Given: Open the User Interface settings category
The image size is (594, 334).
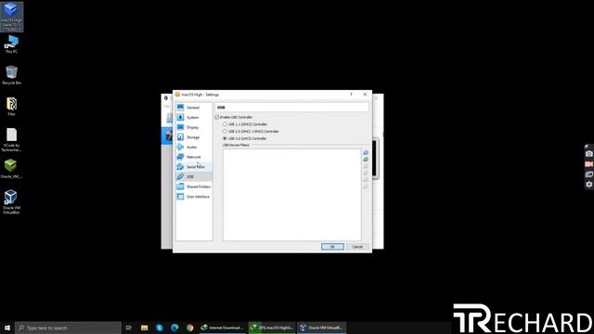Looking at the screenshot, I should tap(194, 197).
